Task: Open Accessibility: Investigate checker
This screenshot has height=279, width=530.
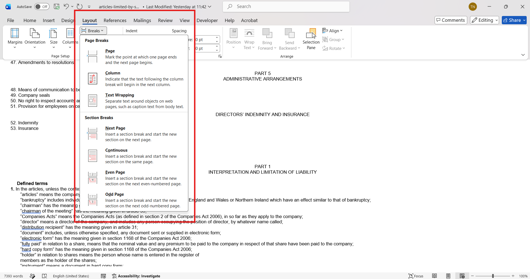Action: 136,276
